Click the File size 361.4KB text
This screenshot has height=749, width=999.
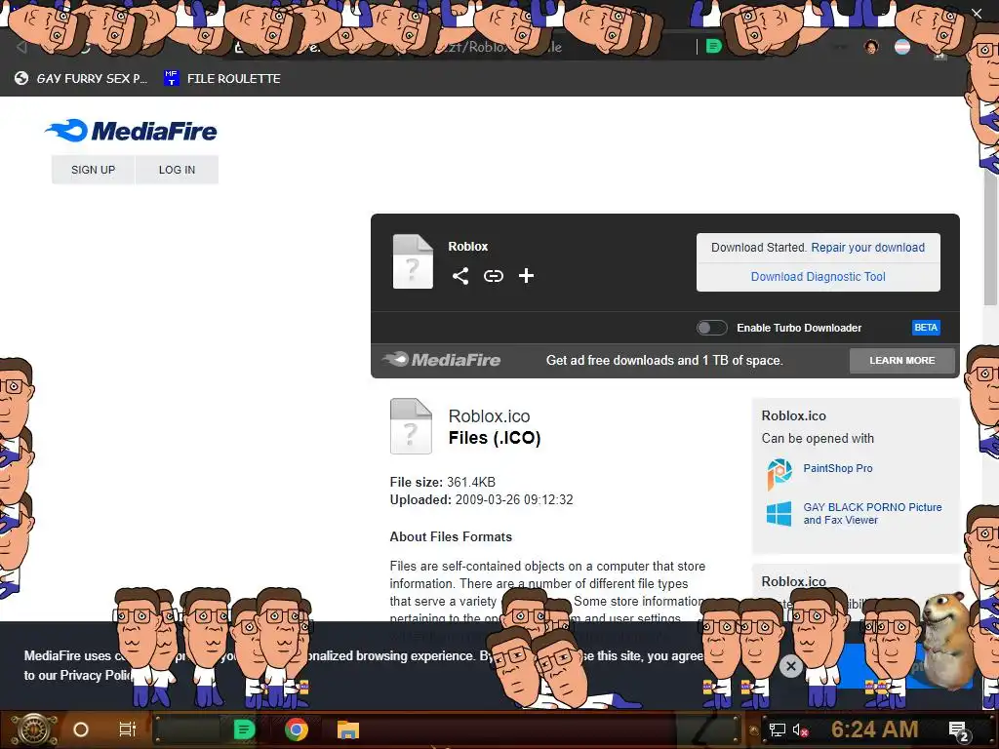[443, 482]
